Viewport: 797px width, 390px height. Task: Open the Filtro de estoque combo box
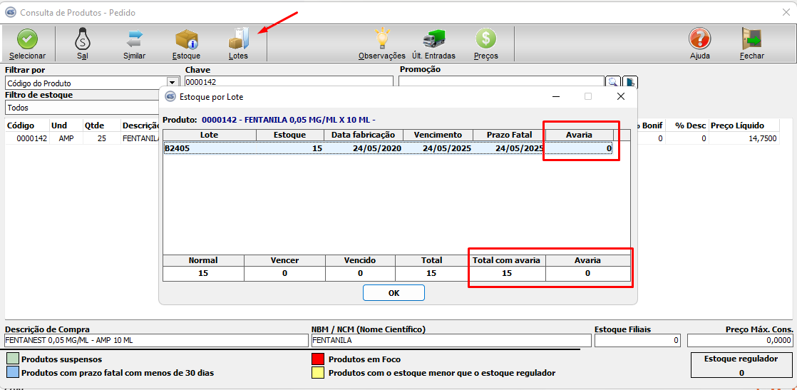point(82,108)
